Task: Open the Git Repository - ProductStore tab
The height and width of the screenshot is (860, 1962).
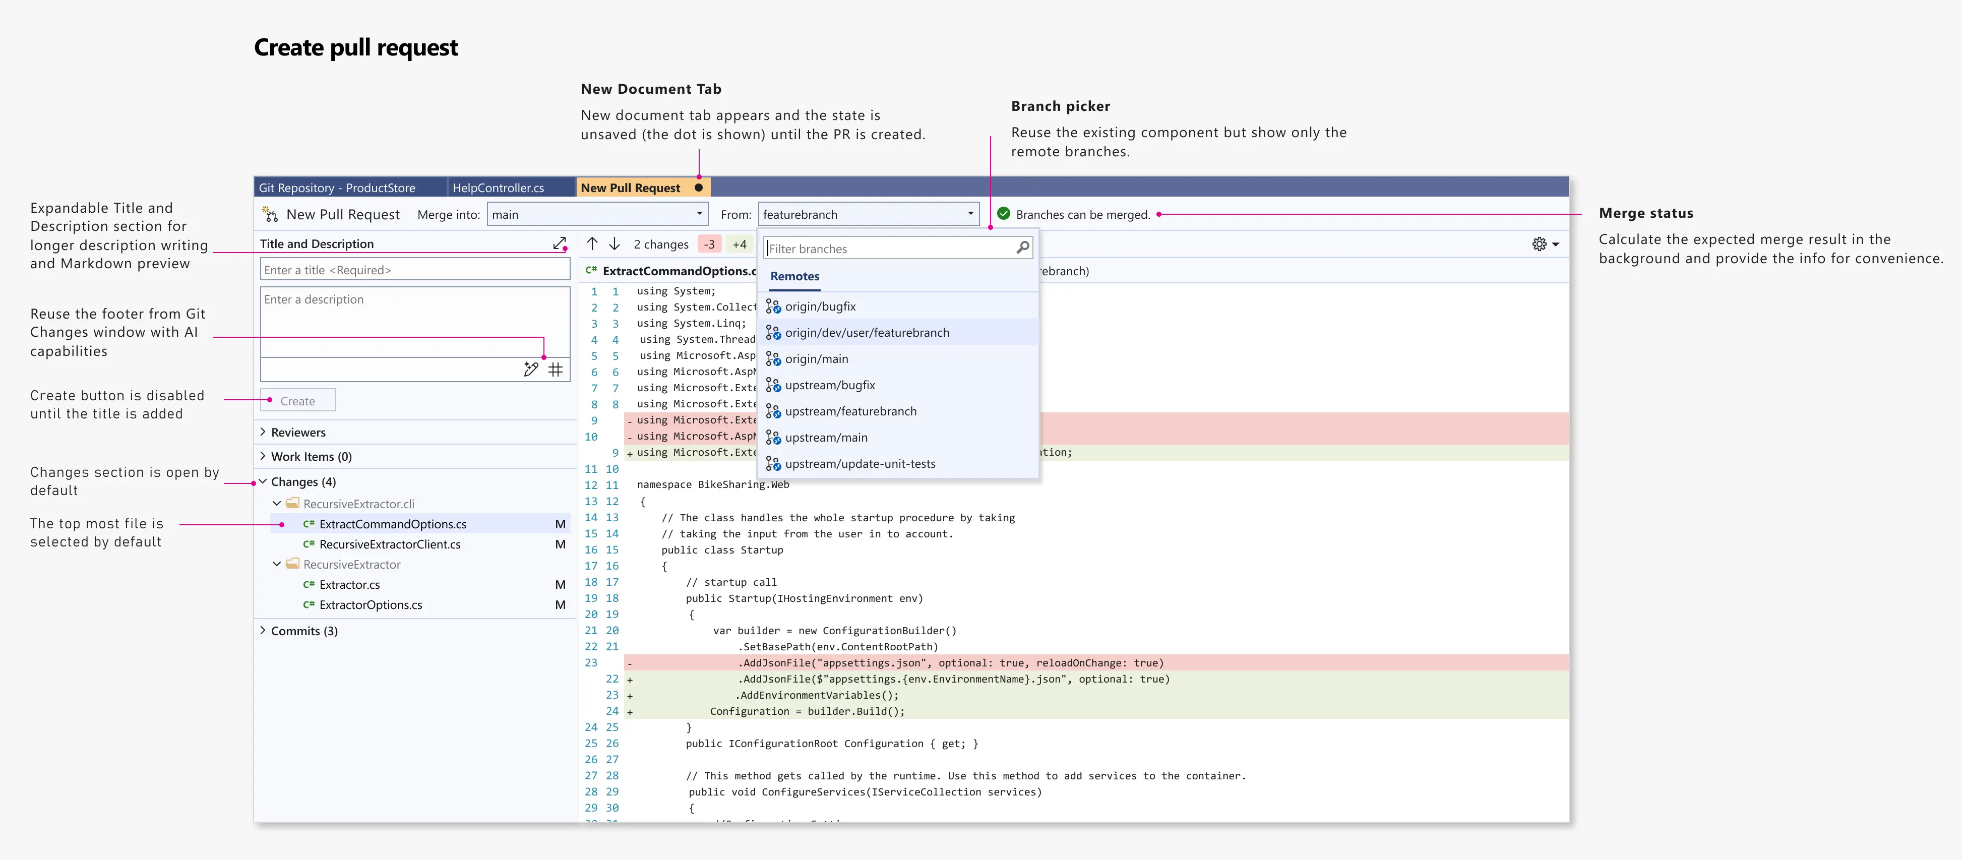Action: [x=337, y=188]
